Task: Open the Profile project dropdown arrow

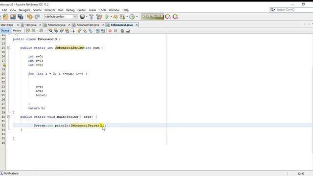Action: point(127,17)
